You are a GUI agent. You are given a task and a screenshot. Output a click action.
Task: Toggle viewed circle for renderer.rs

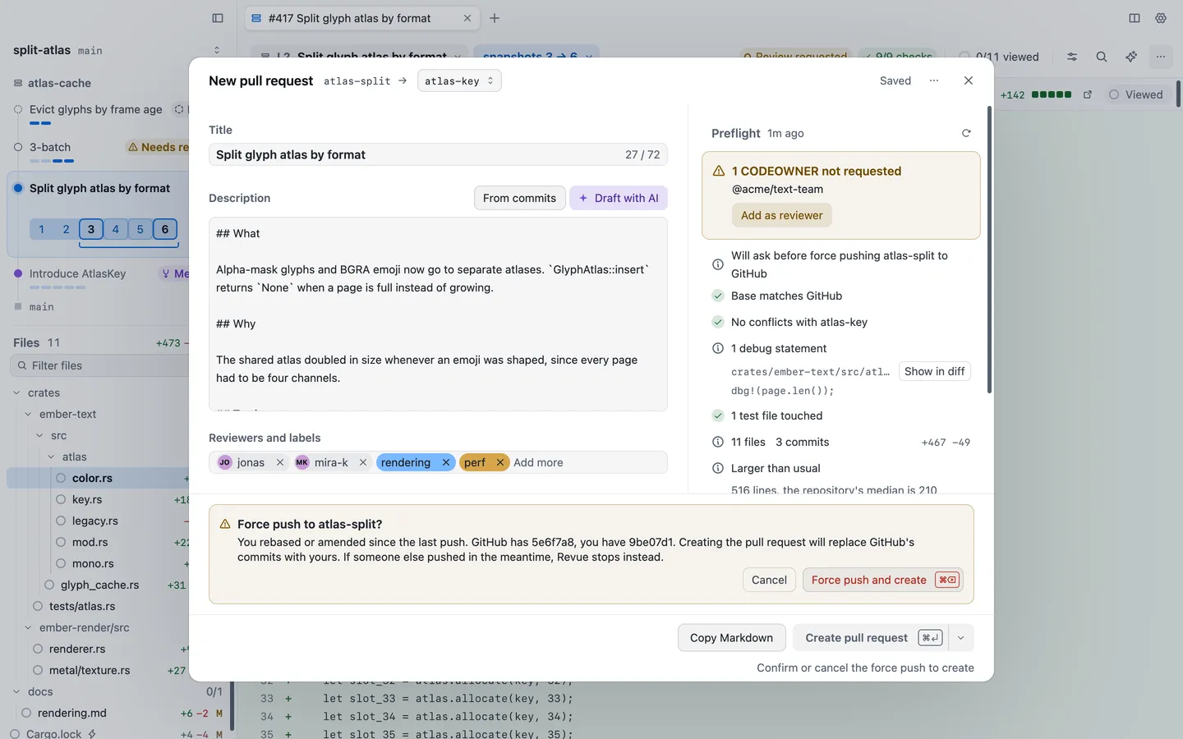(x=38, y=649)
